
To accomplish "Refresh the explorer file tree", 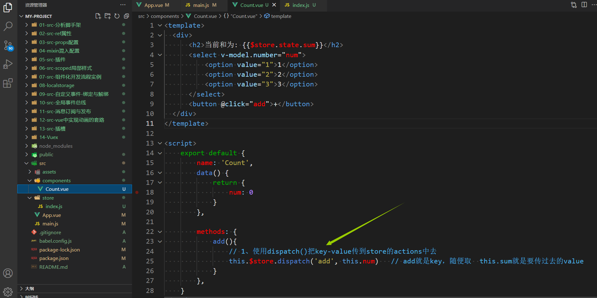I will [117, 16].
